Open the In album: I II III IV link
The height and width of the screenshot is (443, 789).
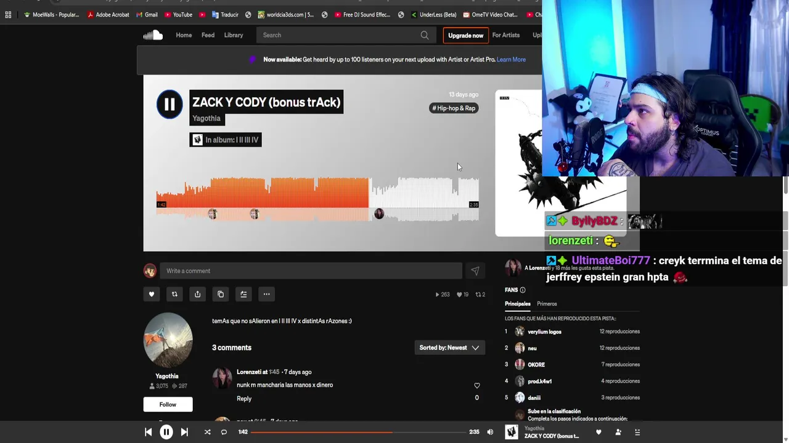coord(226,140)
